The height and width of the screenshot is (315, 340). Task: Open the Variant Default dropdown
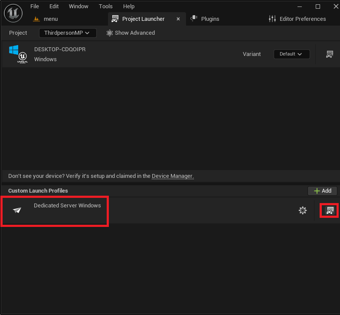[291, 54]
